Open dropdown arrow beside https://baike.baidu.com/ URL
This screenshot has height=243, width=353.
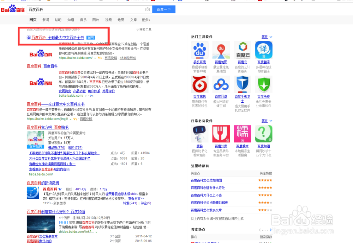(95, 58)
